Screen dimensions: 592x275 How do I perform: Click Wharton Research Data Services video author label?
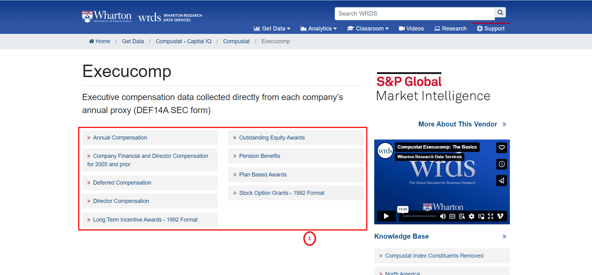click(430, 157)
